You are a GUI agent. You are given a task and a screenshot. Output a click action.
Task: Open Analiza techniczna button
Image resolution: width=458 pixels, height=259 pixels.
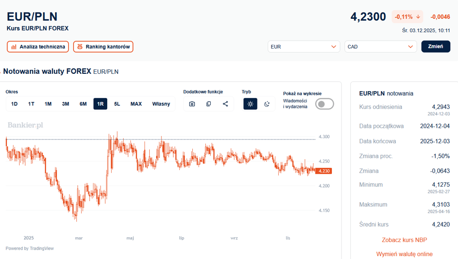38,47
